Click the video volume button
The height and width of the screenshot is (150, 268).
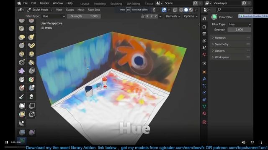pos(243,142)
